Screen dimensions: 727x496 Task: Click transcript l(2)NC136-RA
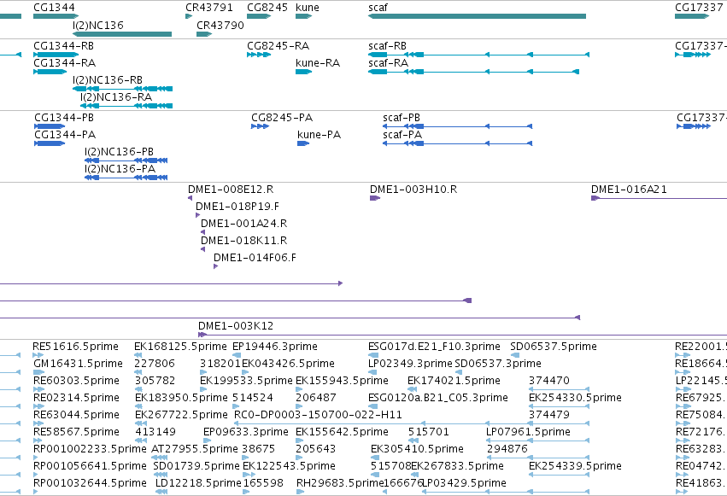[x=126, y=106]
